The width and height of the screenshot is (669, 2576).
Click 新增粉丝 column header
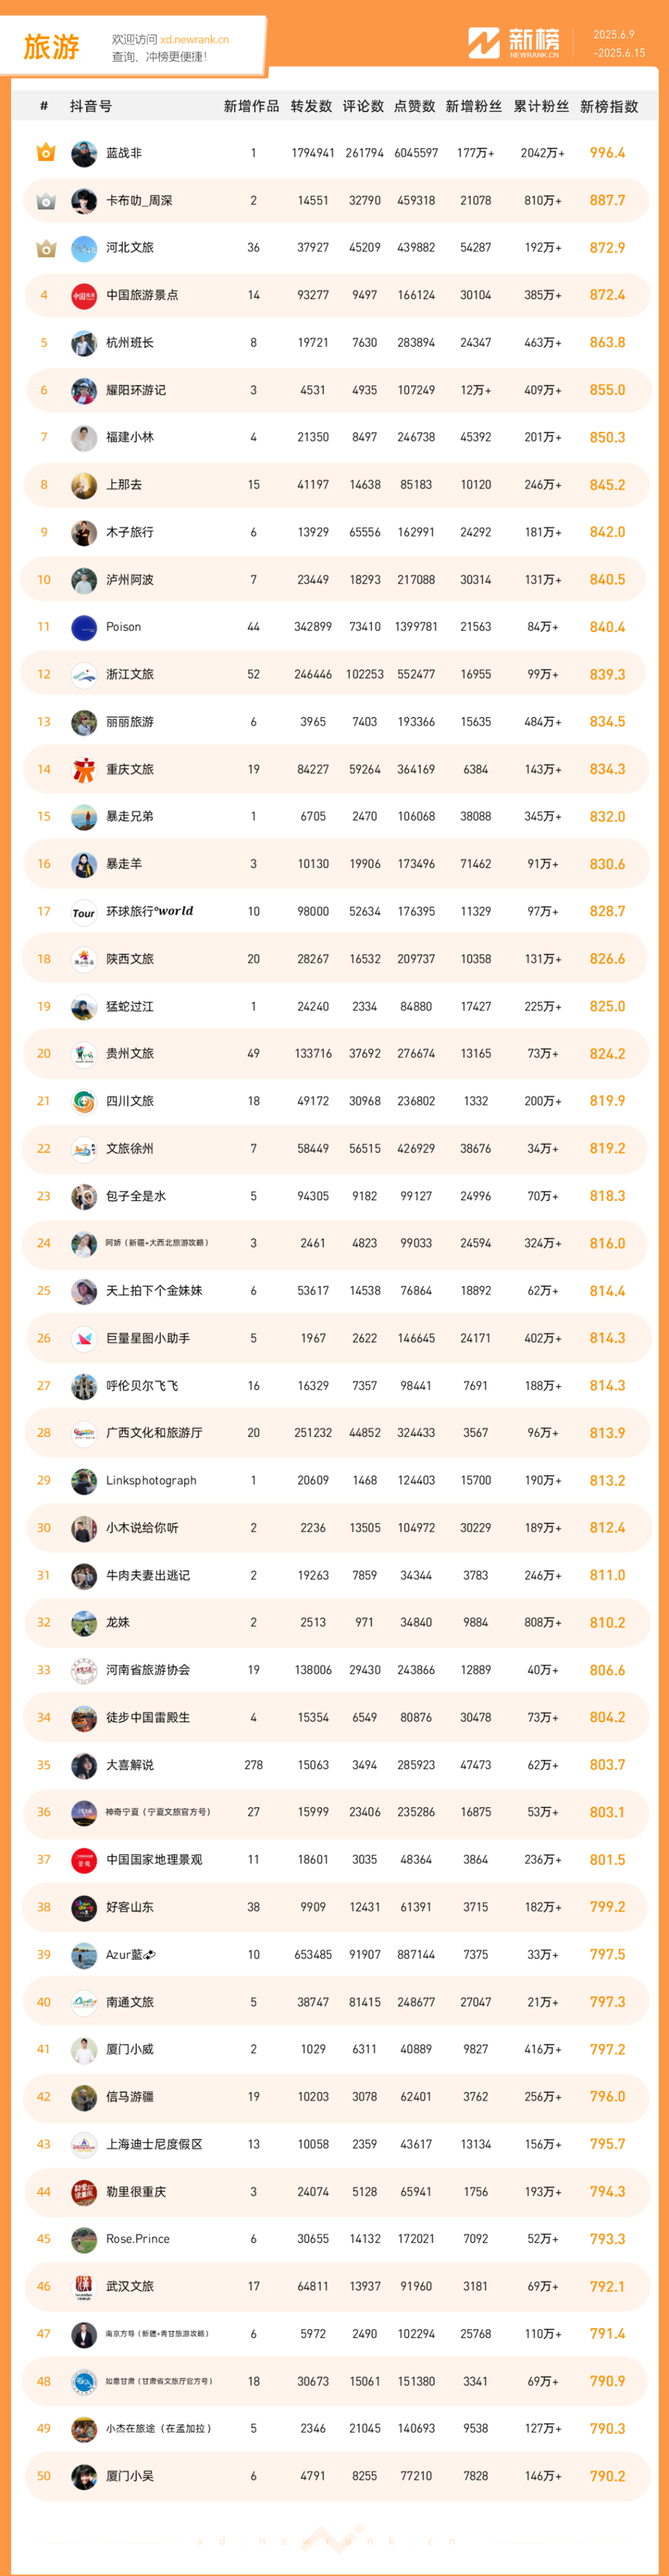point(474,106)
